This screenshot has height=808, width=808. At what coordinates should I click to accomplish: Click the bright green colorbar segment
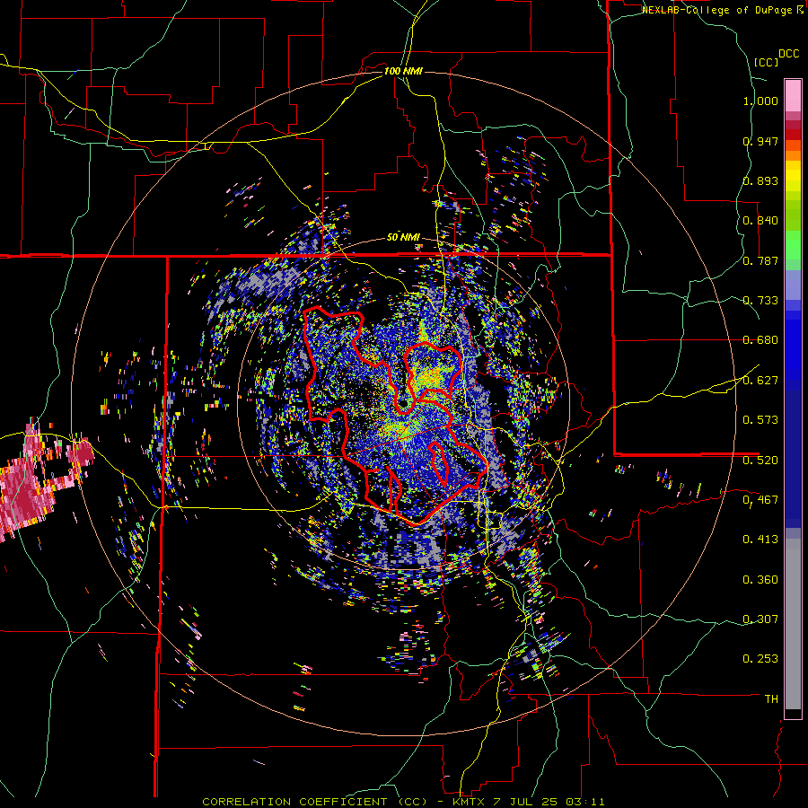click(793, 245)
